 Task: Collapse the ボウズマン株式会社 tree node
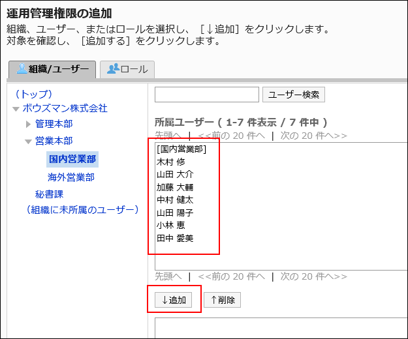point(16,109)
